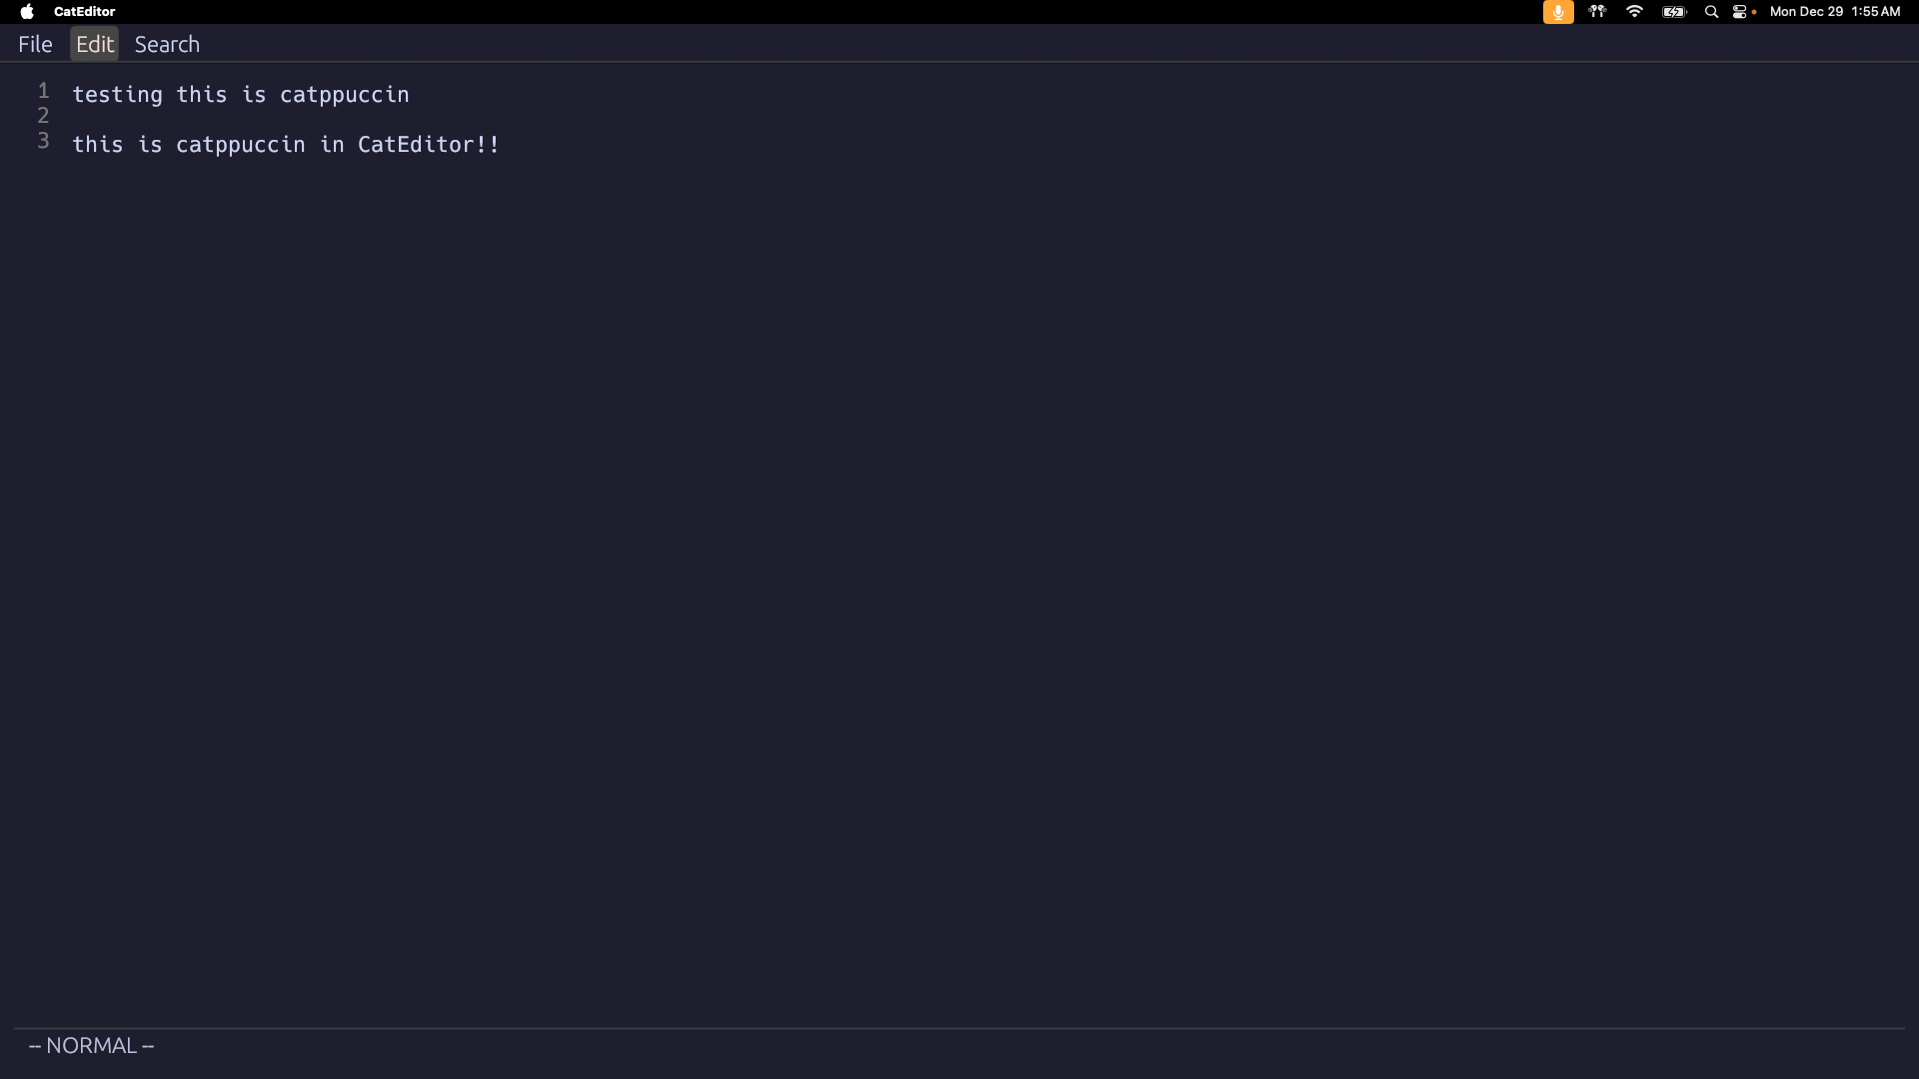Viewport: 1919px width, 1079px height.
Task: Open Spotlight search magnifier icon
Action: point(1711,12)
